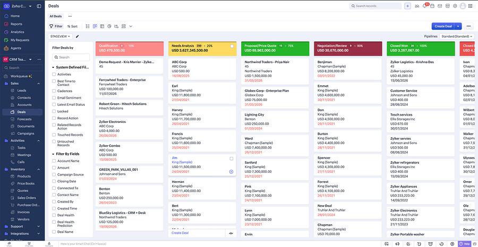478x247 pixels.
Task: Enable the Cadences filter checkbox
Action: point(54,91)
